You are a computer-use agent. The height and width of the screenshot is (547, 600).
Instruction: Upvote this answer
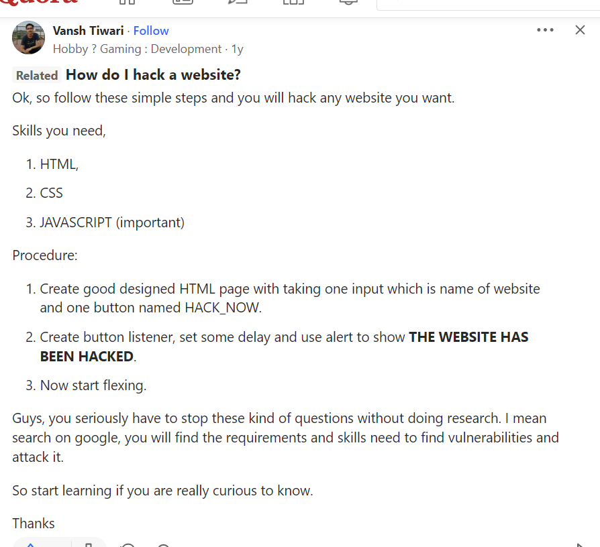point(31,544)
